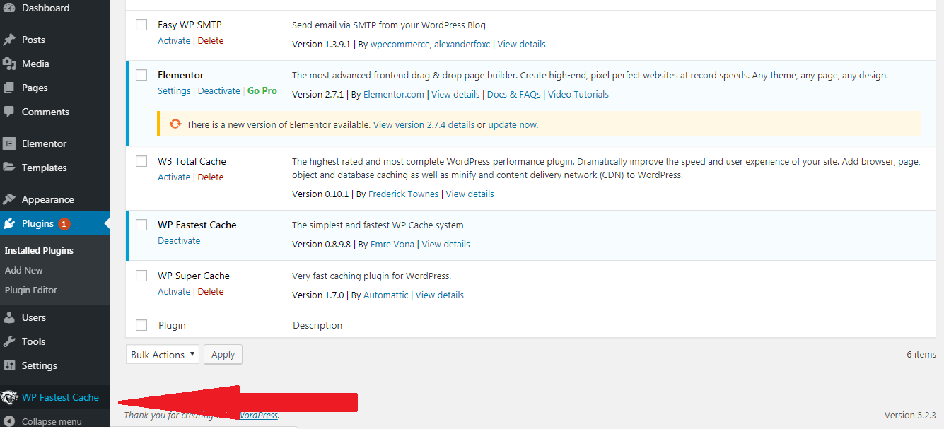This screenshot has height=429, width=944.
Task: Open Comments via speech bubble icon
Action: pos(9,112)
